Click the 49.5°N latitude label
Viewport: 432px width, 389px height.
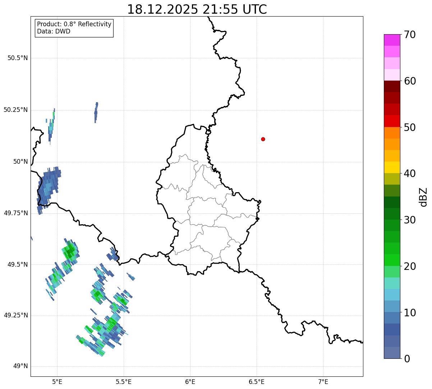[x=18, y=264]
